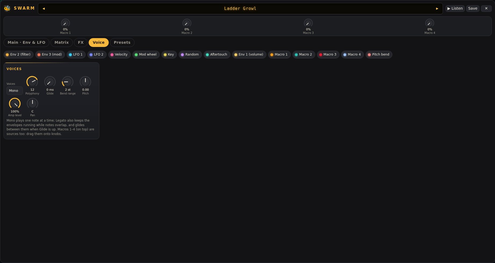Select the Random source chip

(x=190, y=54)
